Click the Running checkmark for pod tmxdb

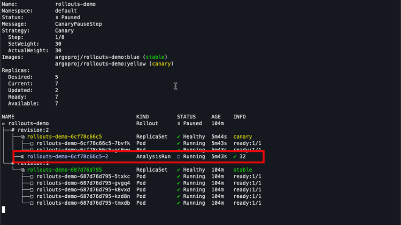[179, 203]
